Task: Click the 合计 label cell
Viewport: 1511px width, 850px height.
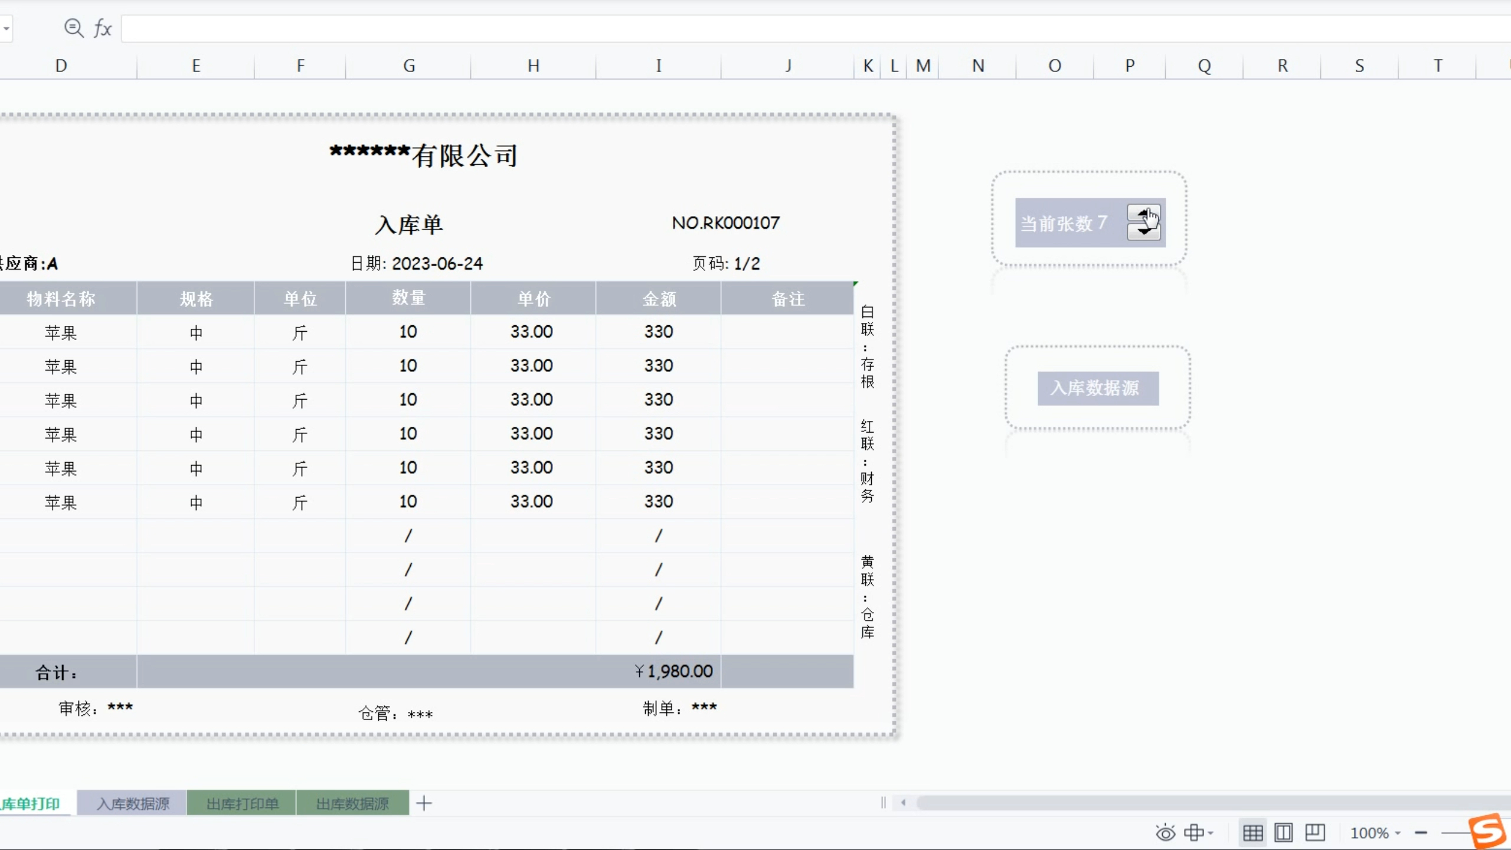Action: 56,672
